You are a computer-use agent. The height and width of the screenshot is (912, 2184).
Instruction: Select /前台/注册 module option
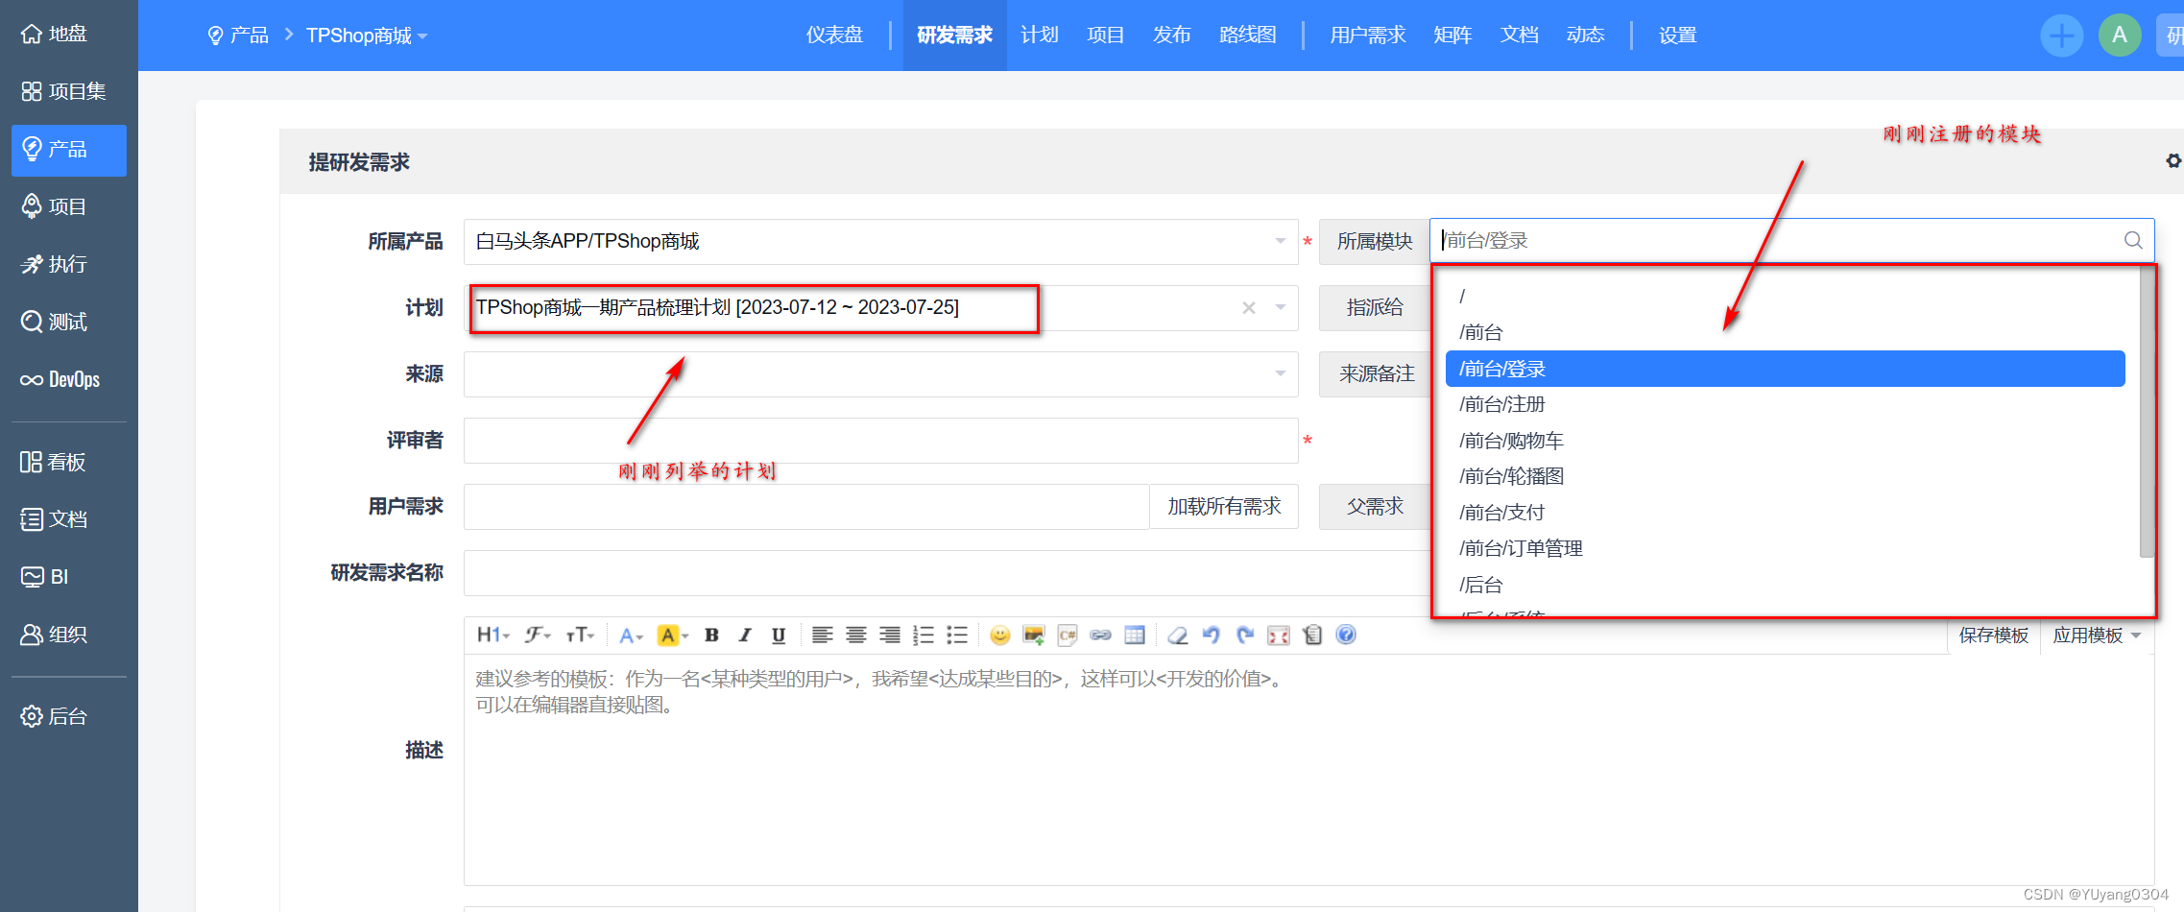(x=1785, y=404)
